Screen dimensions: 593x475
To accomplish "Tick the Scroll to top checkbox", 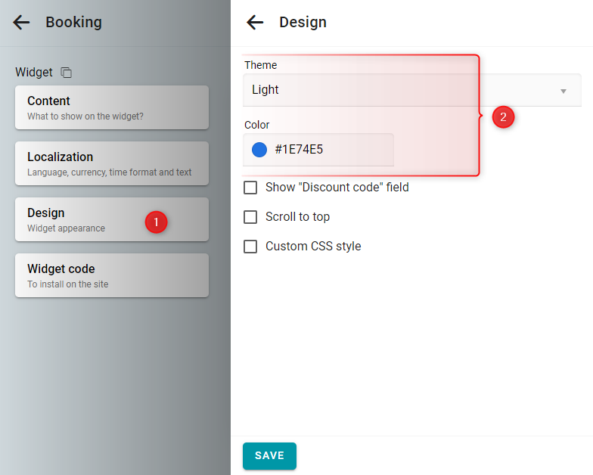I will point(250,216).
